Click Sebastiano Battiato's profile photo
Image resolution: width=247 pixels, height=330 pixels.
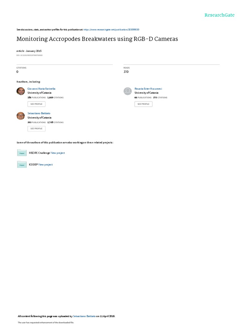point(21,116)
